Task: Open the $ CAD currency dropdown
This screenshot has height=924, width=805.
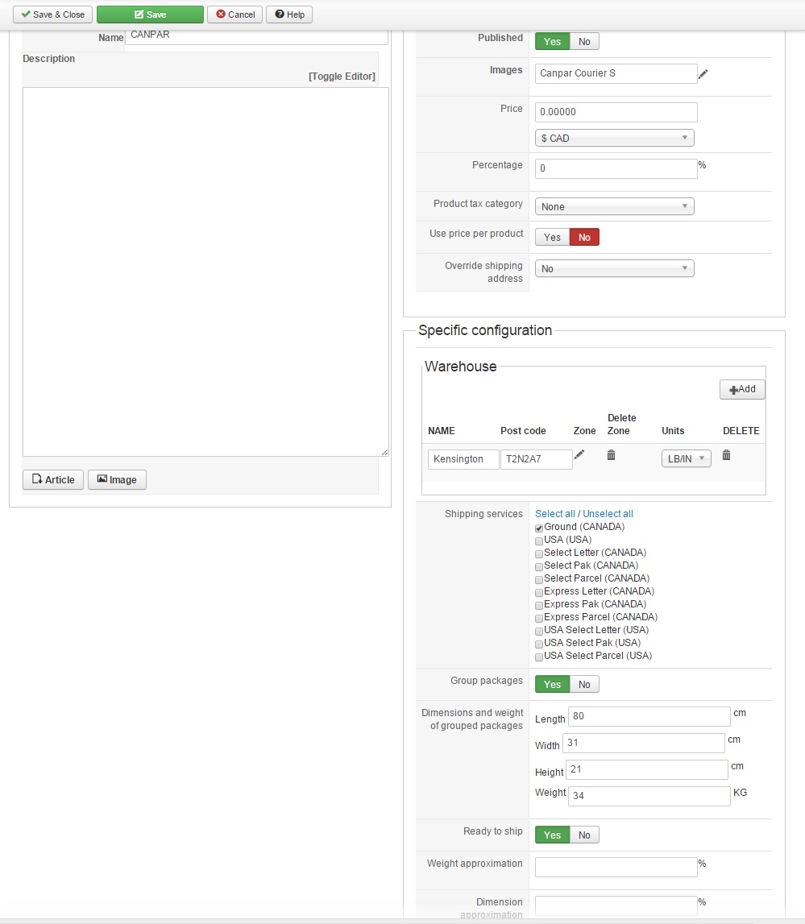Action: pyautogui.click(x=615, y=139)
